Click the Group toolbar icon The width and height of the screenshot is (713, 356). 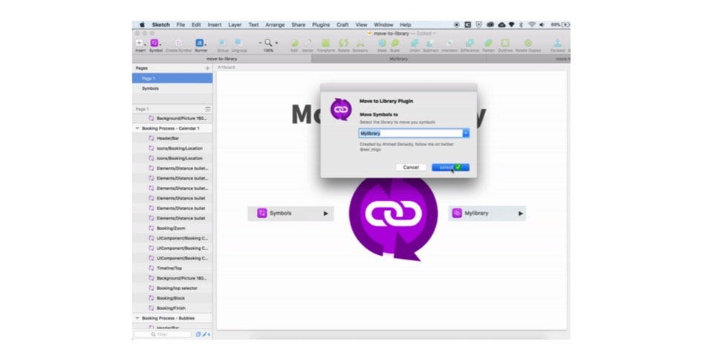(x=223, y=43)
